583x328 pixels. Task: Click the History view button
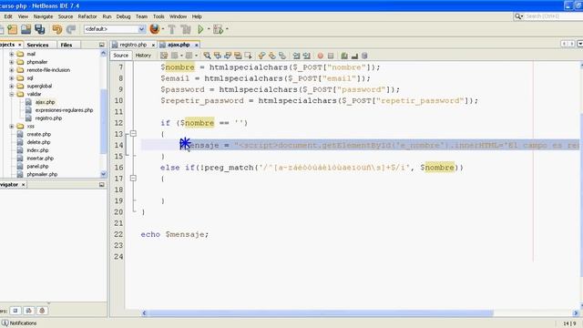(143, 56)
